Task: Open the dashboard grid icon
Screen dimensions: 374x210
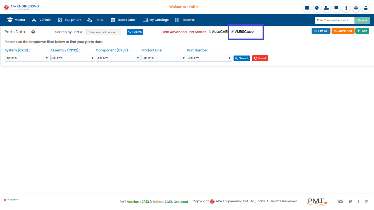Action: pyautogui.click(x=307, y=8)
